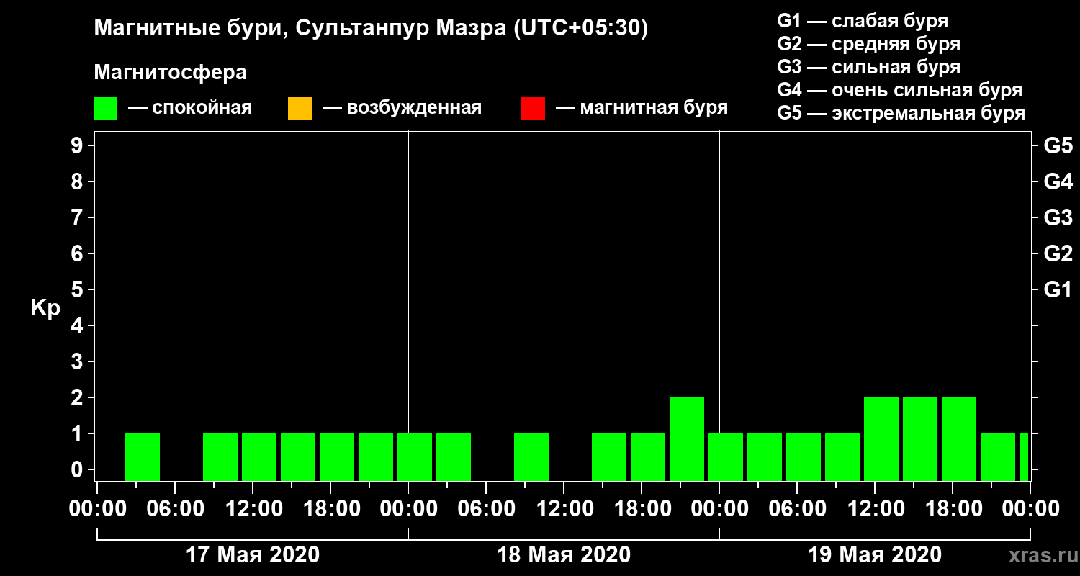Screen dimensions: 1080x576
Task: Click the '18 Мая 2020' date label
Action: click(x=564, y=555)
